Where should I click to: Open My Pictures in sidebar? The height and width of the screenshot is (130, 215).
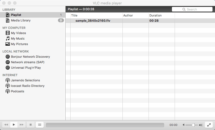point(19,44)
